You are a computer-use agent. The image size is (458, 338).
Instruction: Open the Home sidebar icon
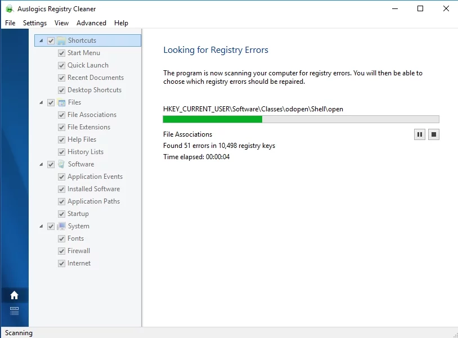click(x=14, y=295)
